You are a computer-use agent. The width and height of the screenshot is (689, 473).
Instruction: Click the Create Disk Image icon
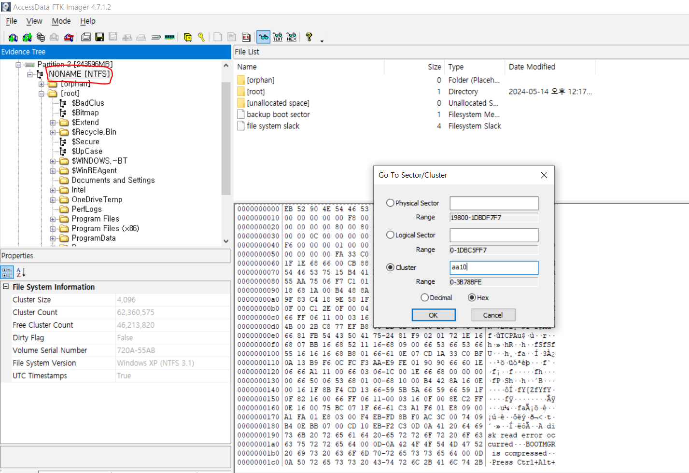(x=86, y=37)
